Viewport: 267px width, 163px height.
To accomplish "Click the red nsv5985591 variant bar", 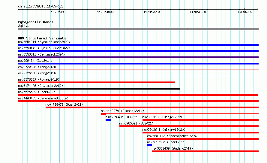I will pyautogui.click(x=189, y=126).
